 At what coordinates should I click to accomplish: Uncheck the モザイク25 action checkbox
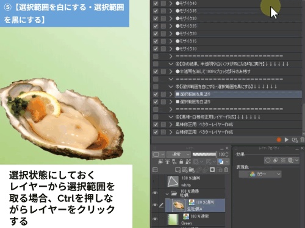156,26
